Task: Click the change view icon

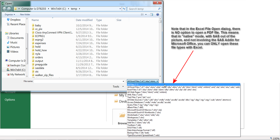Action: click(142, 15)
